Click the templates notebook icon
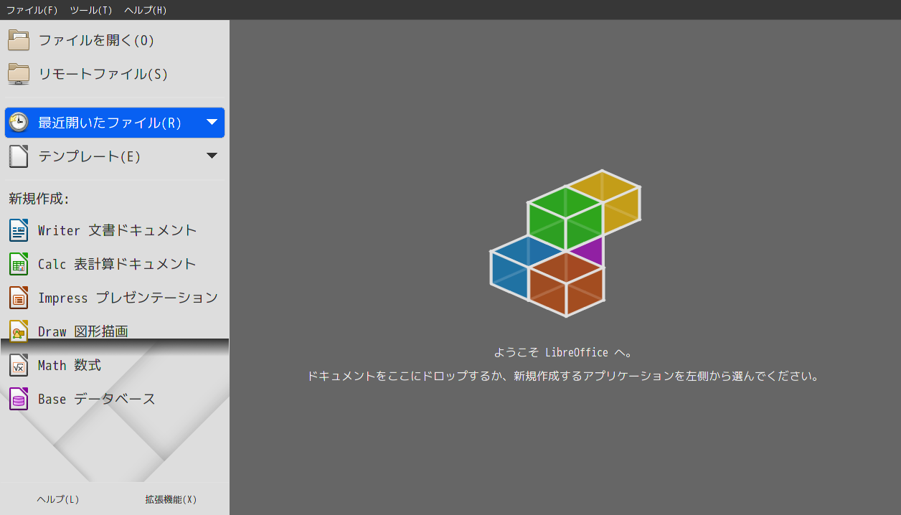 click(19, 156)
